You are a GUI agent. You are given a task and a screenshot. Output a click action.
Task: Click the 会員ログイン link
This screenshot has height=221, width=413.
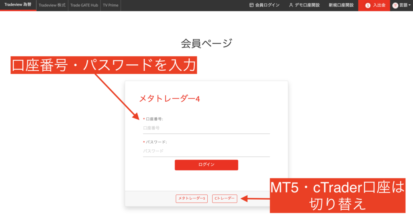click(265, 5)
